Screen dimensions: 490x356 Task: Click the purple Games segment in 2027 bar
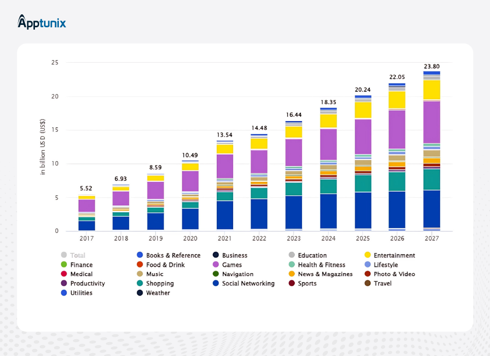pyautogui.click(x=431, y=122)
